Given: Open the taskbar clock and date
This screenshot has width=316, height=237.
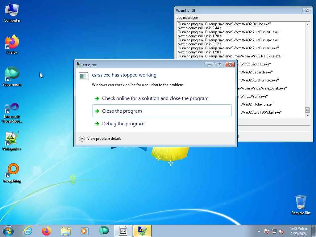Looking at the screenshot, I should tap(298, 231).
